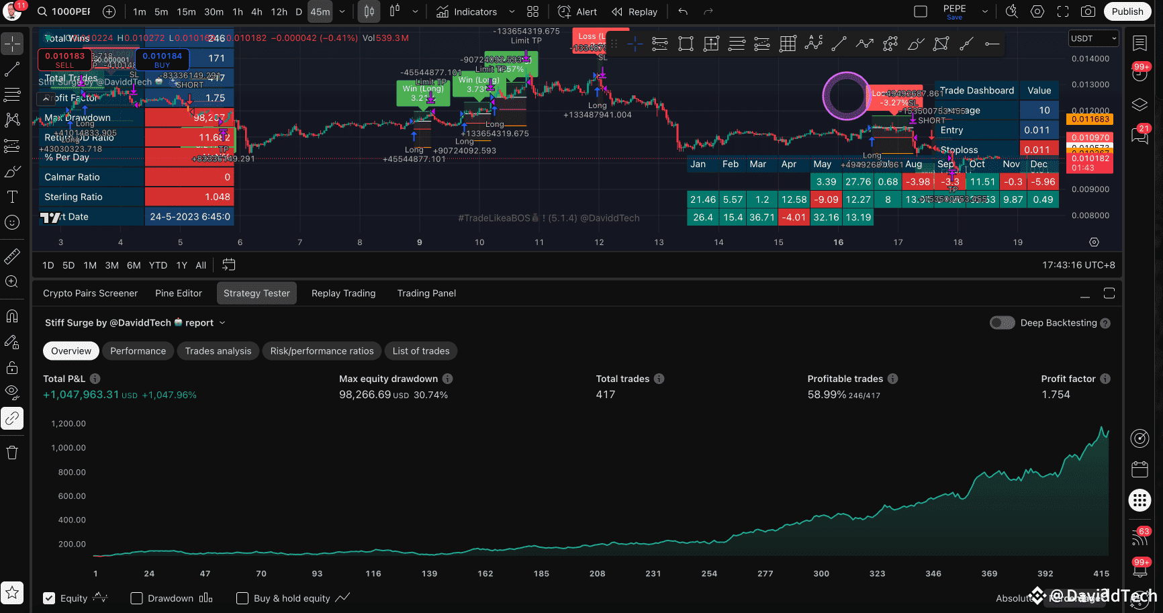Image resolution: width=1163 pixels, height=613 pixels.
Task: Open the PEPE layout dropdown arrow
Action: point(985,11)
